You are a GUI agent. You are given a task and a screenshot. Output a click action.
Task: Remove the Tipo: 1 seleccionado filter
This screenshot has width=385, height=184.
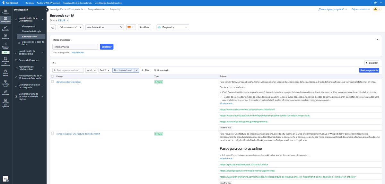point(137,70)
